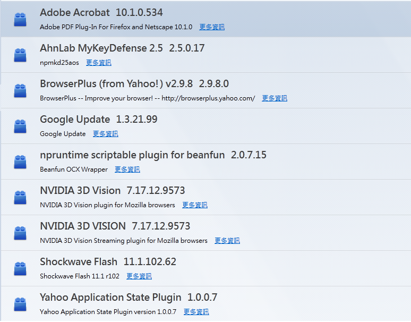Click the NVIDIA 3D VISION Streaming plugin icon

click(x=20, y=233)
